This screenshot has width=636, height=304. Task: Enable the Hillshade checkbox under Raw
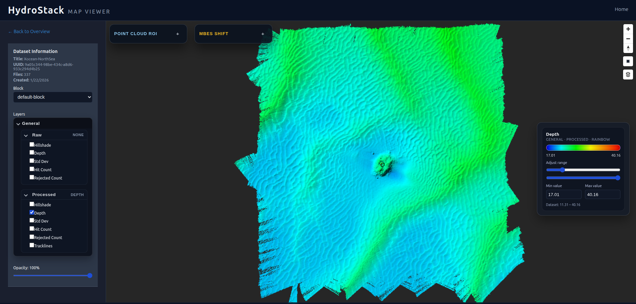[x=32, y=144]
